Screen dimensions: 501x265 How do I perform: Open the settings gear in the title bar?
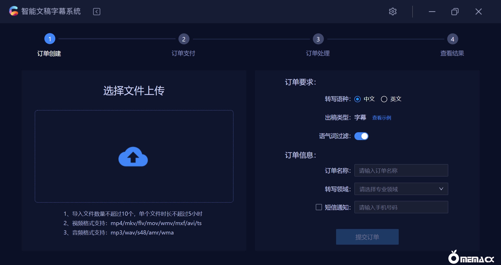tap(393, 11)
